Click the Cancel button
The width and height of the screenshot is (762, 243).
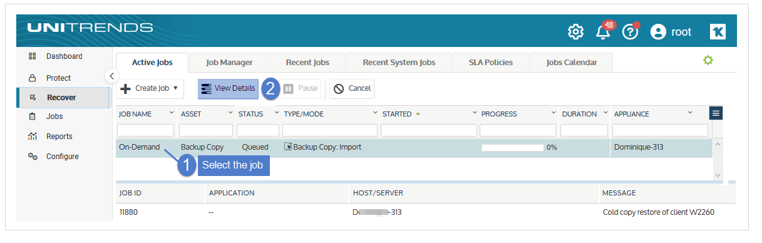352,89
